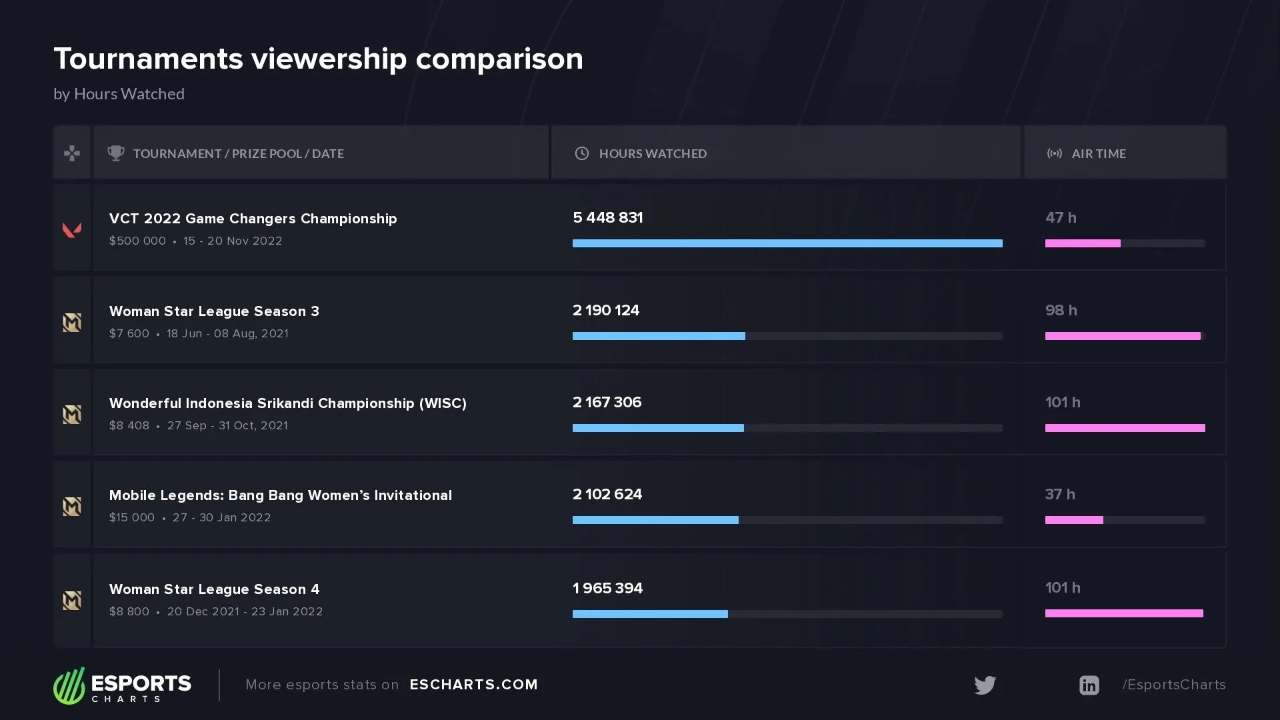
Task: Select the Tournament / Prize Pool / Date column header
Action: [x=321, y=153]
